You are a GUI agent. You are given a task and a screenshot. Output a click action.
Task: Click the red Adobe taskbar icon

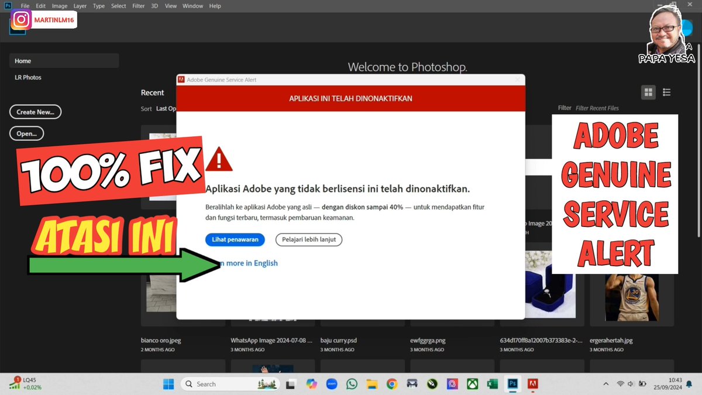coord(533,384)
